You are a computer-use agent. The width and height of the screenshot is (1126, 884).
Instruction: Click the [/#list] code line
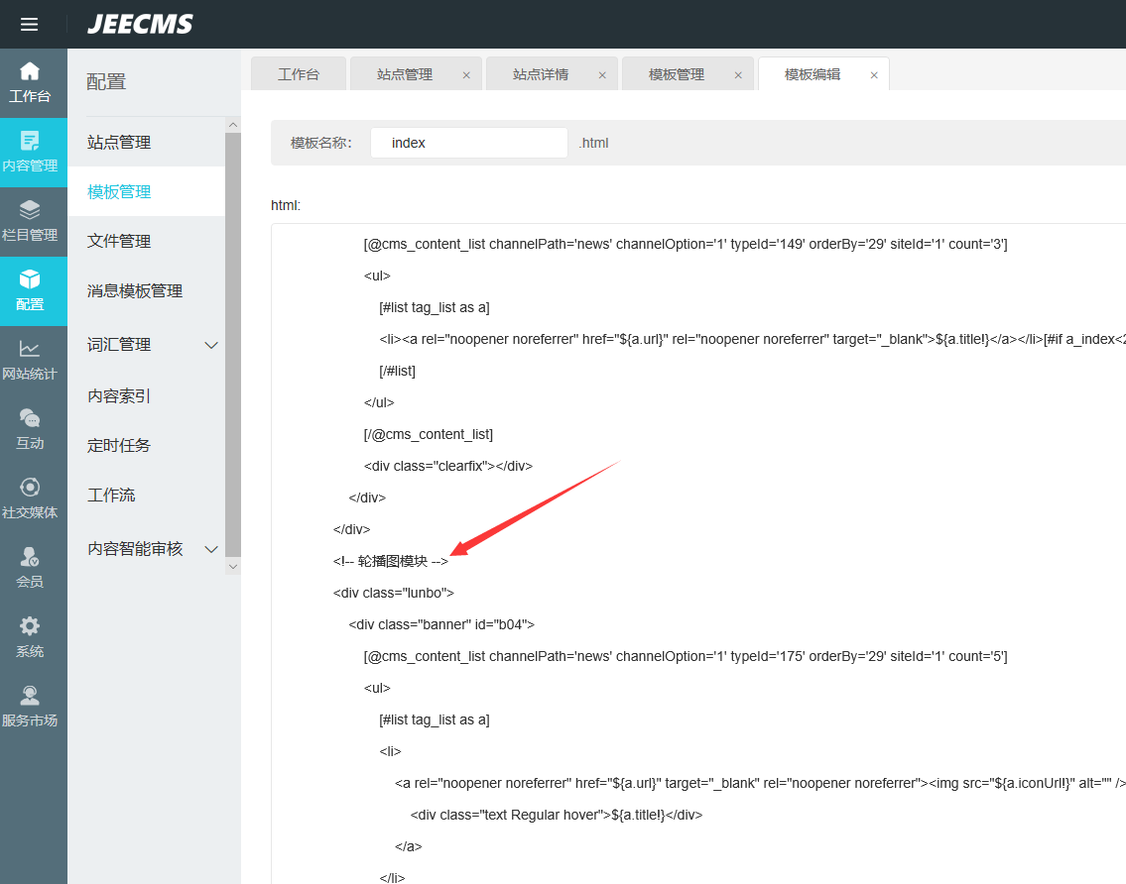click(397, 371)
